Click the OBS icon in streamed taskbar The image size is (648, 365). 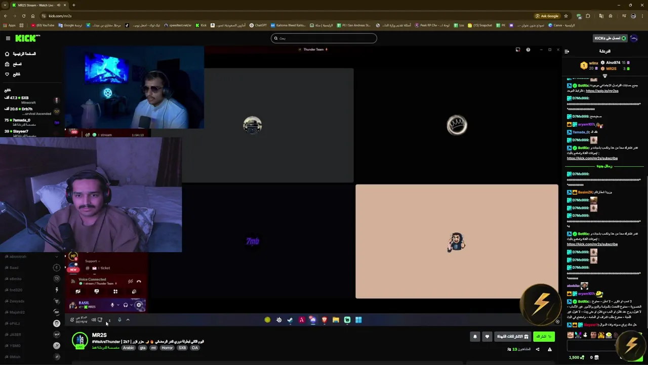pos(279,320)
